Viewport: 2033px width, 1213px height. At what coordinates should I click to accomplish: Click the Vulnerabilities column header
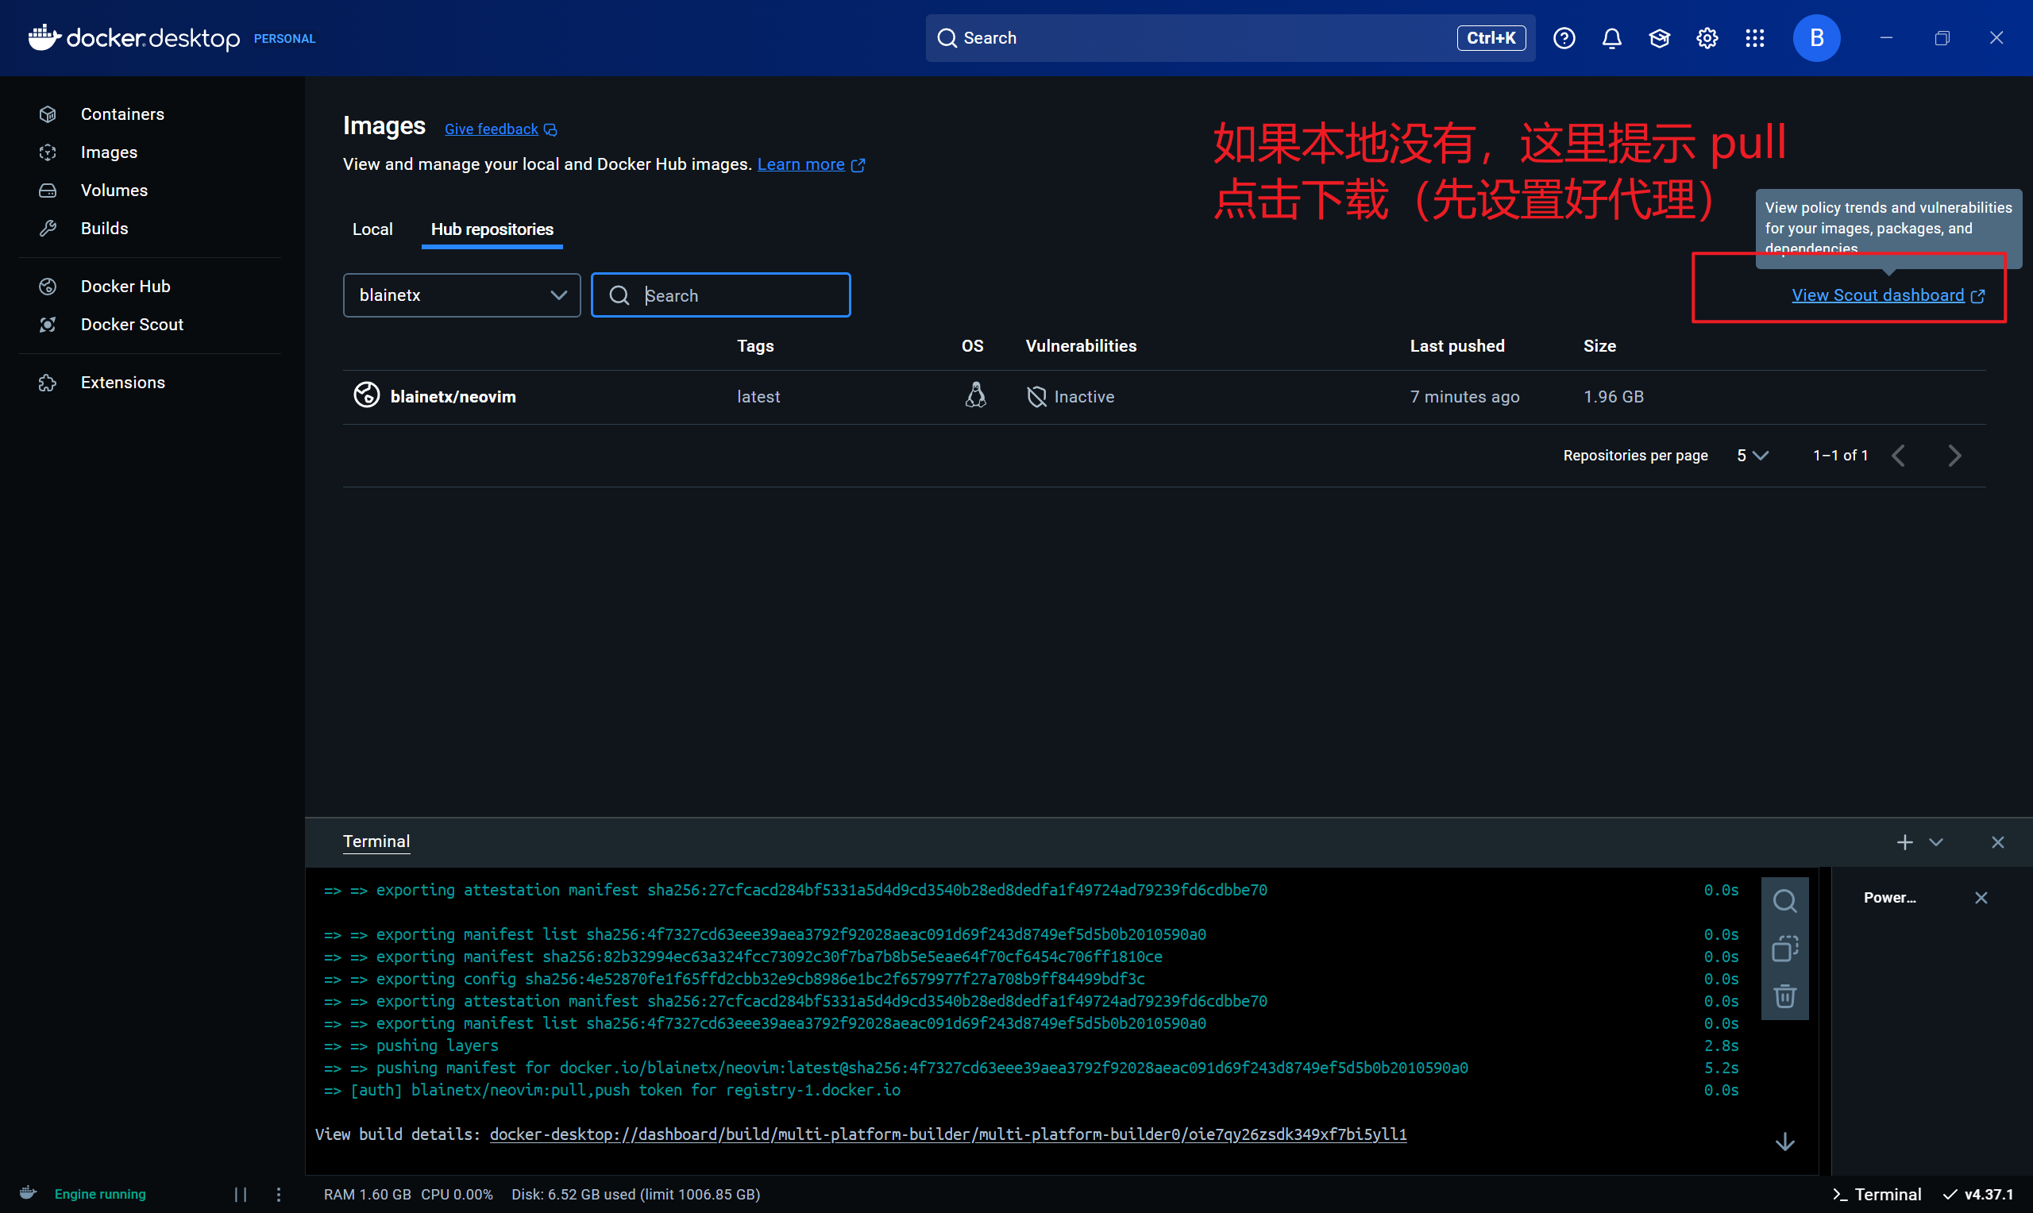coord(1081,346)
